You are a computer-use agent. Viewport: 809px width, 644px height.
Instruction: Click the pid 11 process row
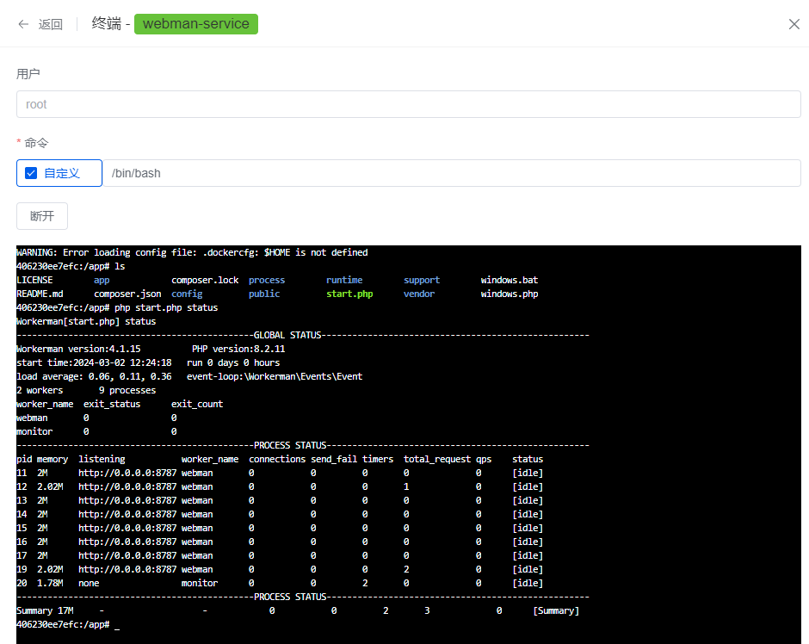tap(280, 474)
